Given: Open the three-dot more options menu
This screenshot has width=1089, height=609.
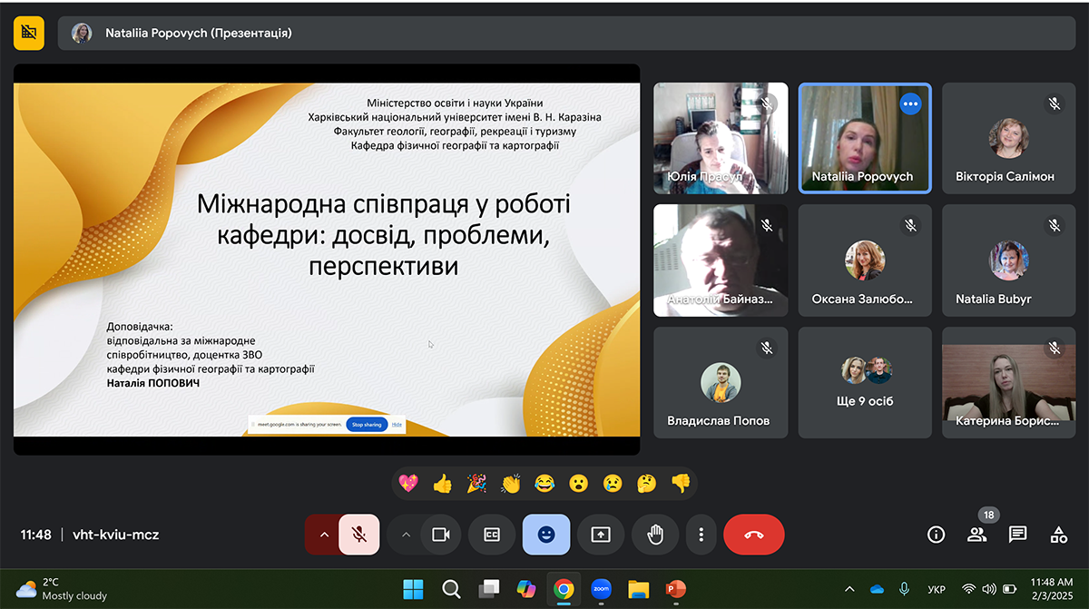Looking at the screenshot, I should click(x=701, y=535).
